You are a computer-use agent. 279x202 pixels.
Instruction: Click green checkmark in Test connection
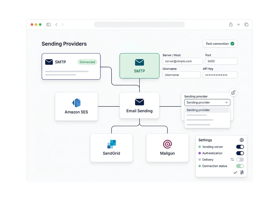tap(232, 44)
